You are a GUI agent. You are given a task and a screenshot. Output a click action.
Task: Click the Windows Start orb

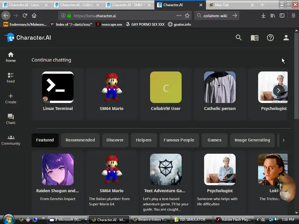point(8,219)
